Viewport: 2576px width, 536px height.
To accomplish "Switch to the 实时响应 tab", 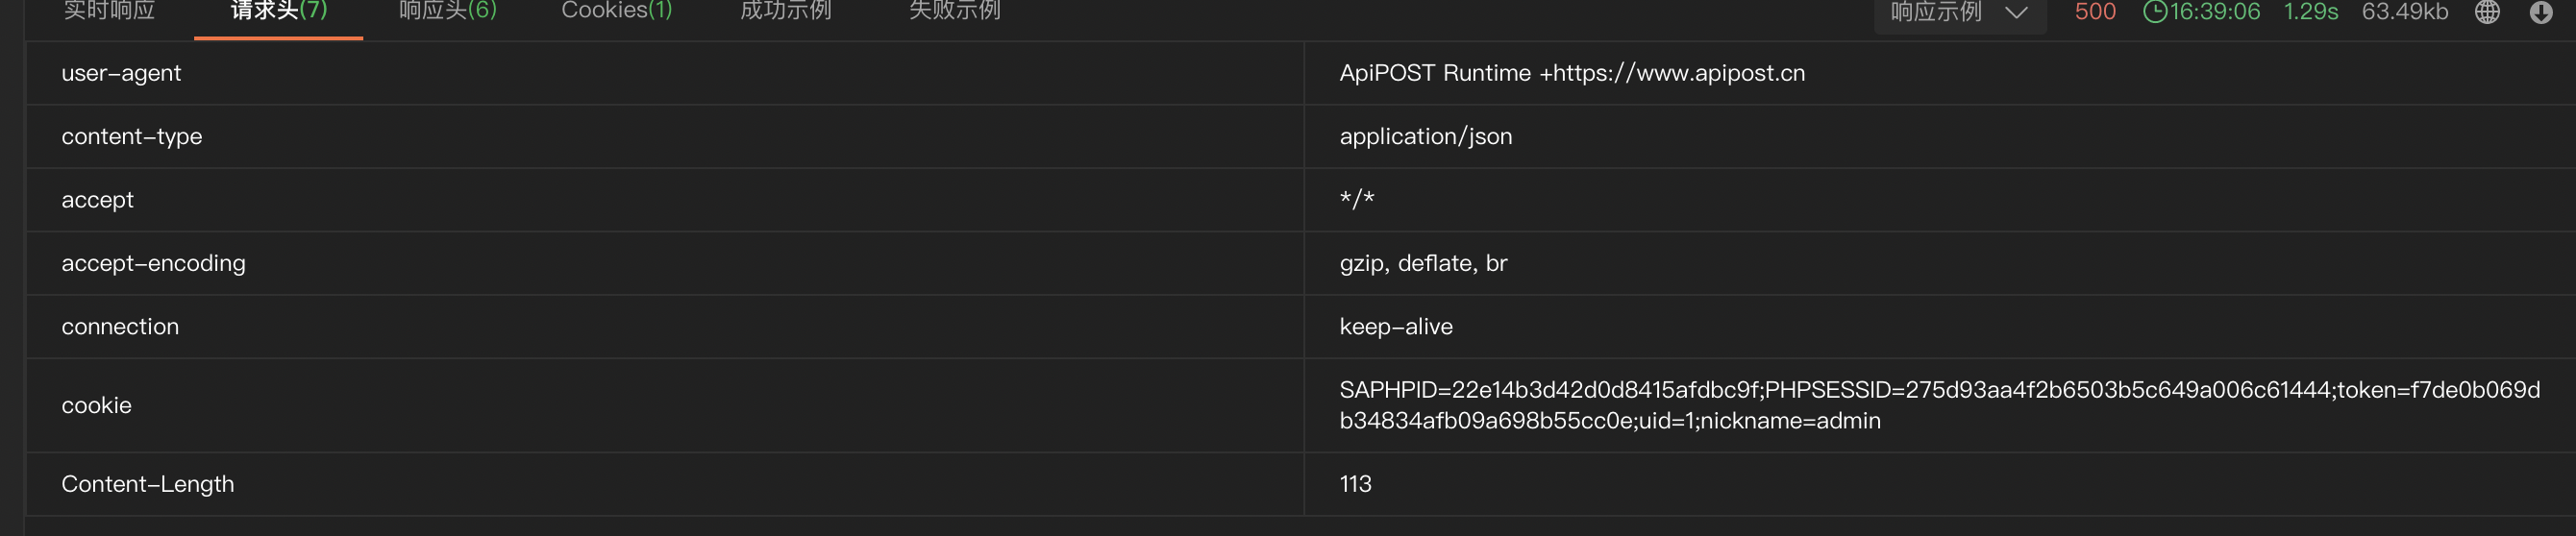I will pyautogui.click(x=109, y=11).
